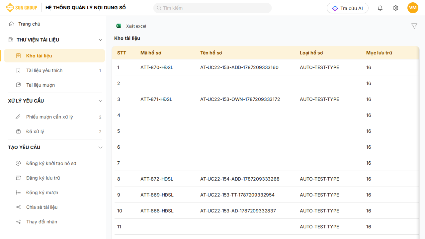425x239 pixels.
Task: Open settings gear icon
Action: point(395,8)
